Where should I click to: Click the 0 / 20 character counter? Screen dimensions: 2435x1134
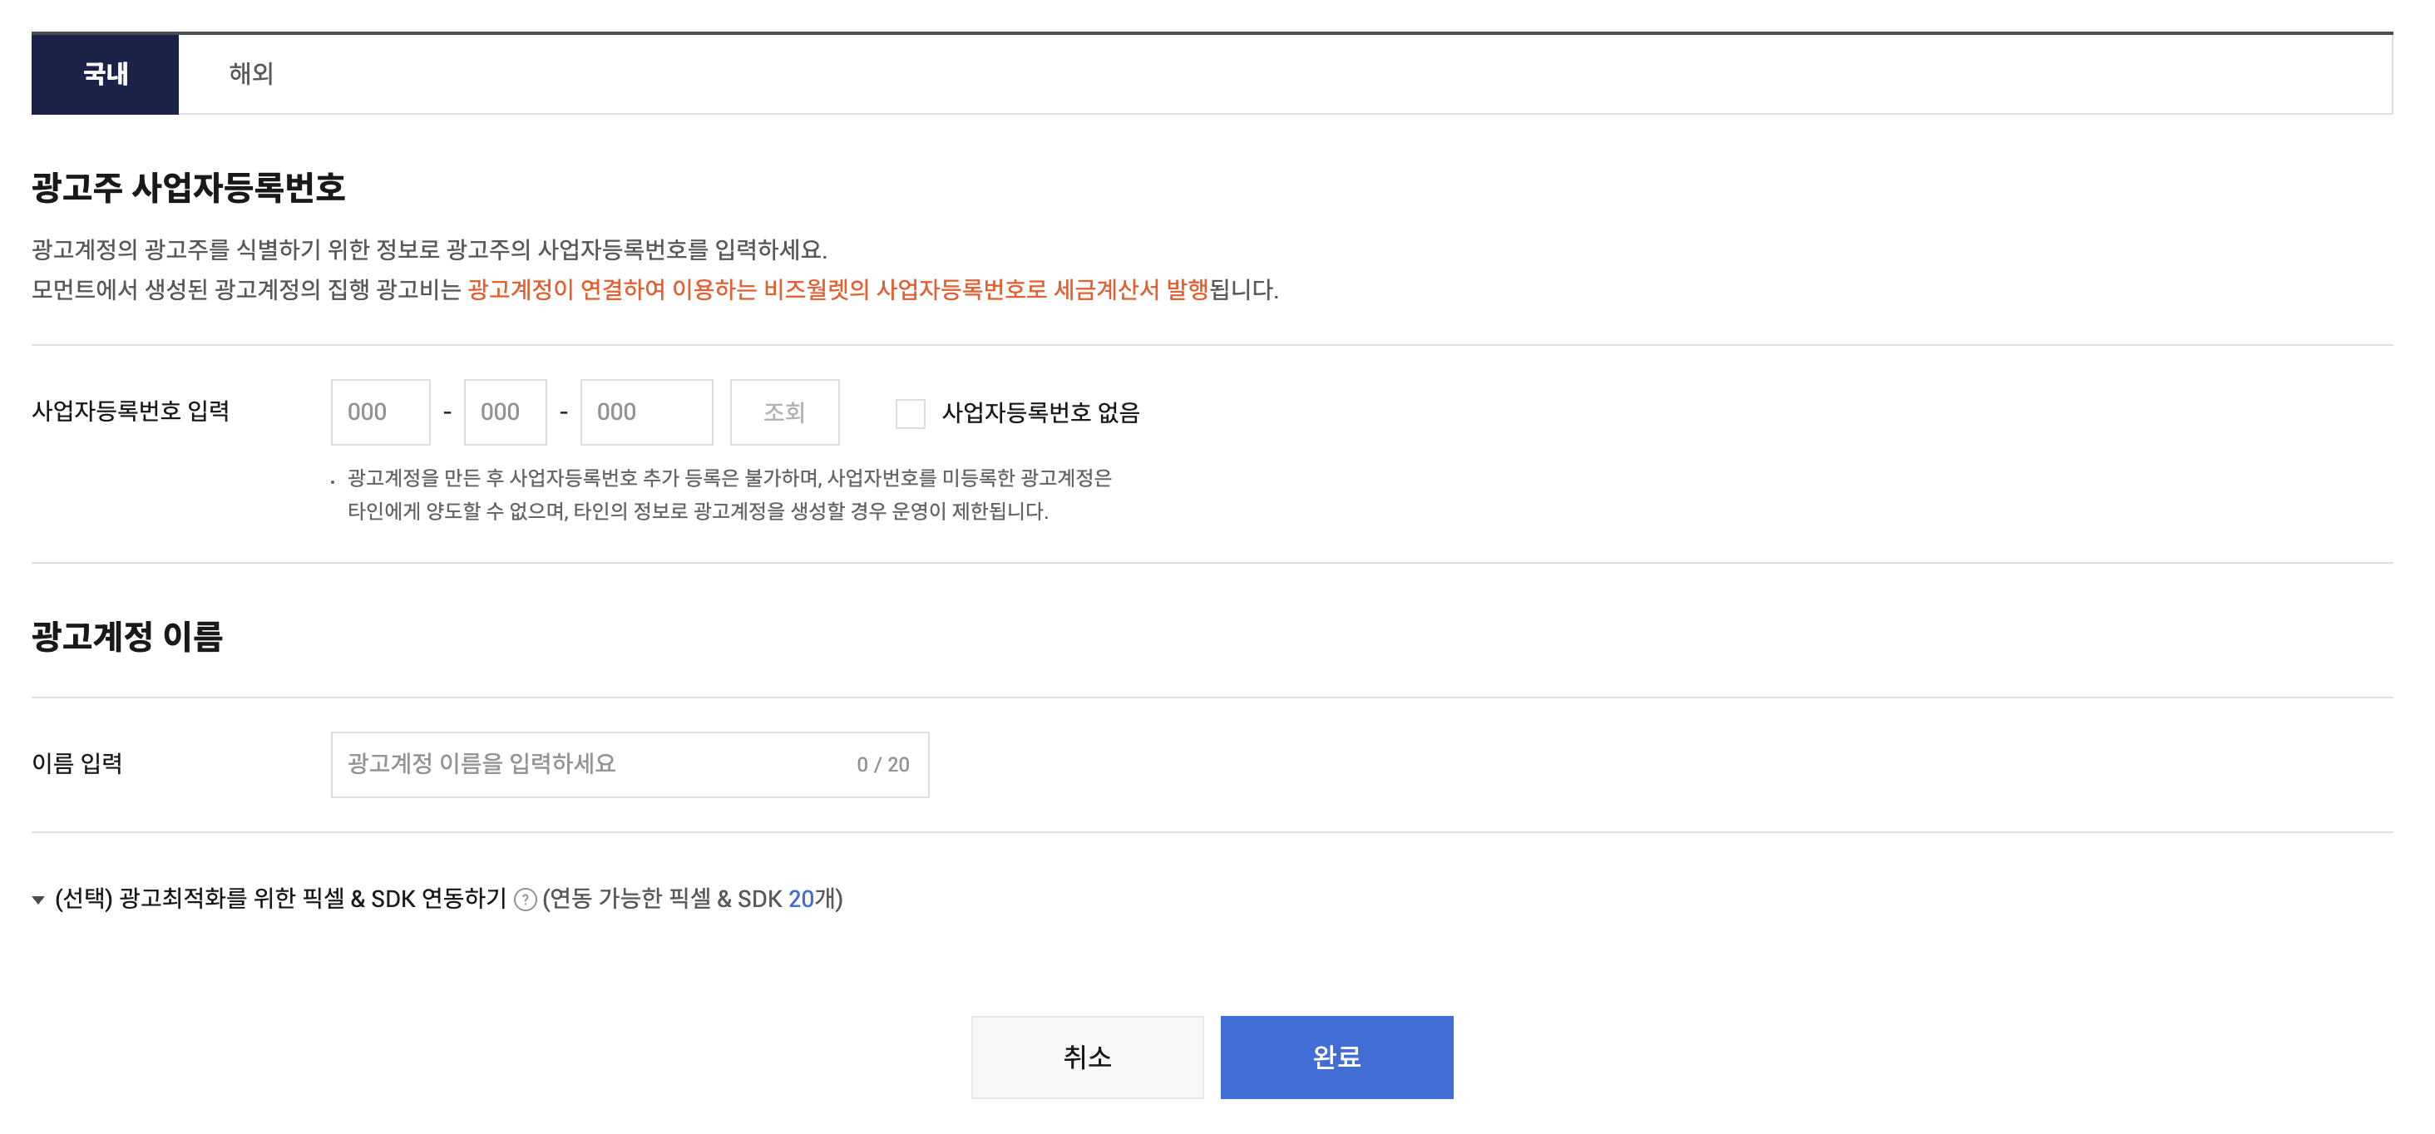point(882,765)
